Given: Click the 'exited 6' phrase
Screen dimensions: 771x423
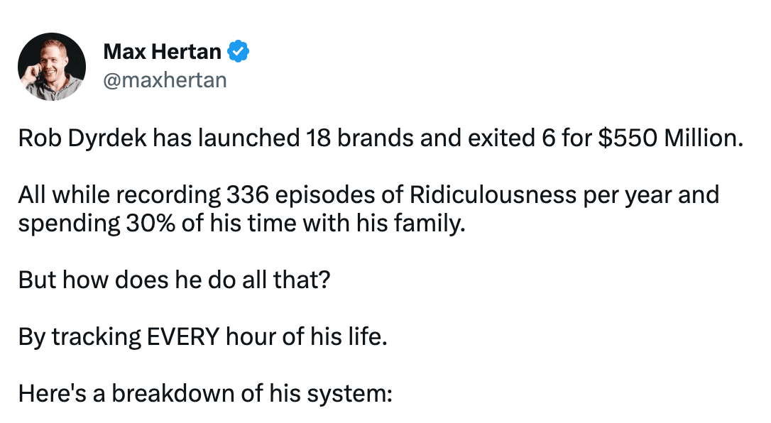Looking at the screenshot, I should tap(511, 138).
